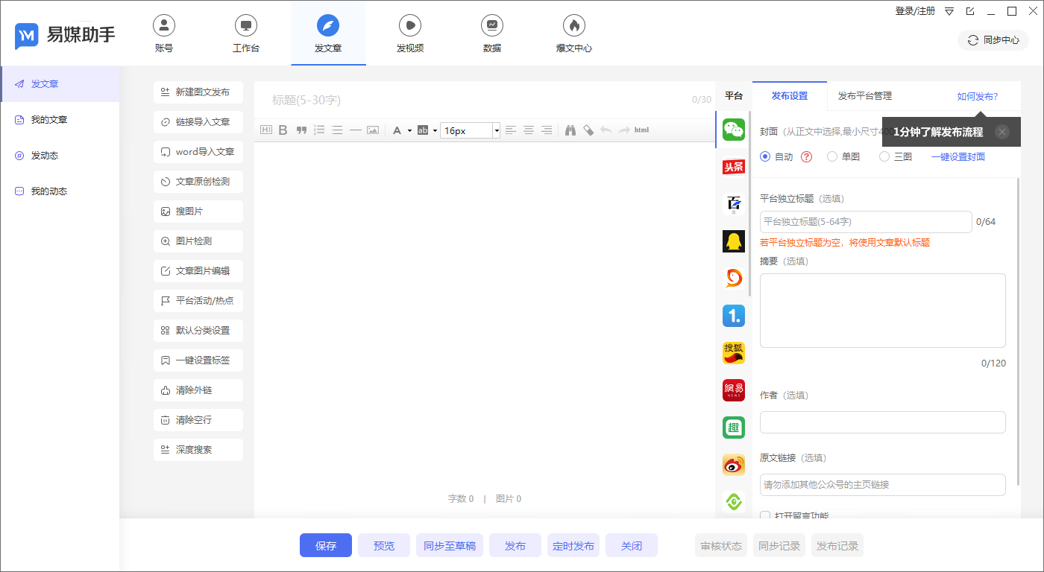The image size is (1044, 572).
Task: Select the 自动 cover radio button
Action: [765, 157]
